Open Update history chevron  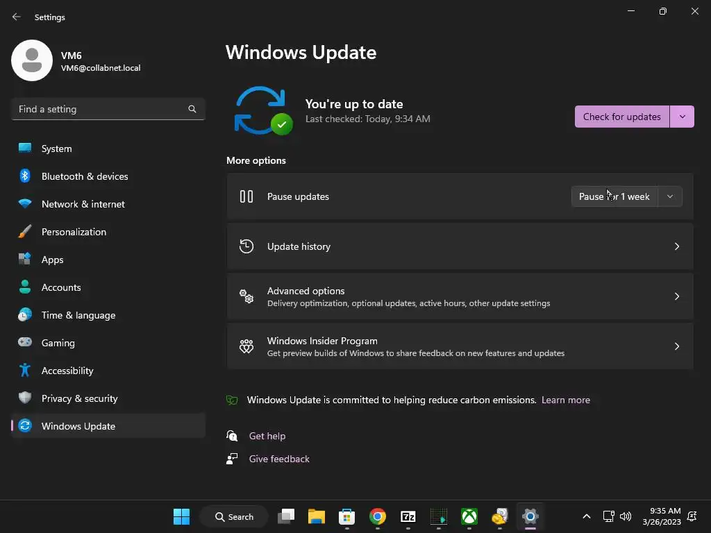pos(676,246)
